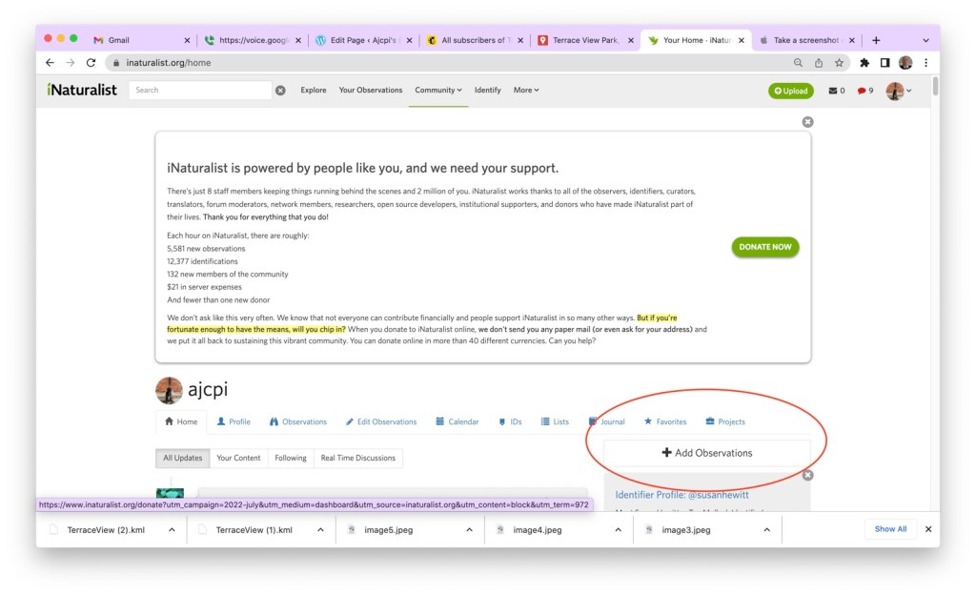The image size is (976, 595).
Task: Clear the search field with the X icon
Action: click(280, 91)
